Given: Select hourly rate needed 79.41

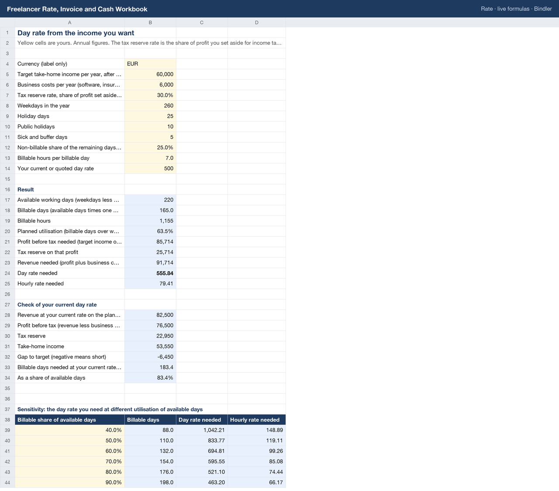Looking at the screenshot, I should point(150,283).
